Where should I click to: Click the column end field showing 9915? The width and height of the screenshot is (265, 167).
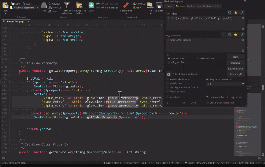tap(196, 103)
